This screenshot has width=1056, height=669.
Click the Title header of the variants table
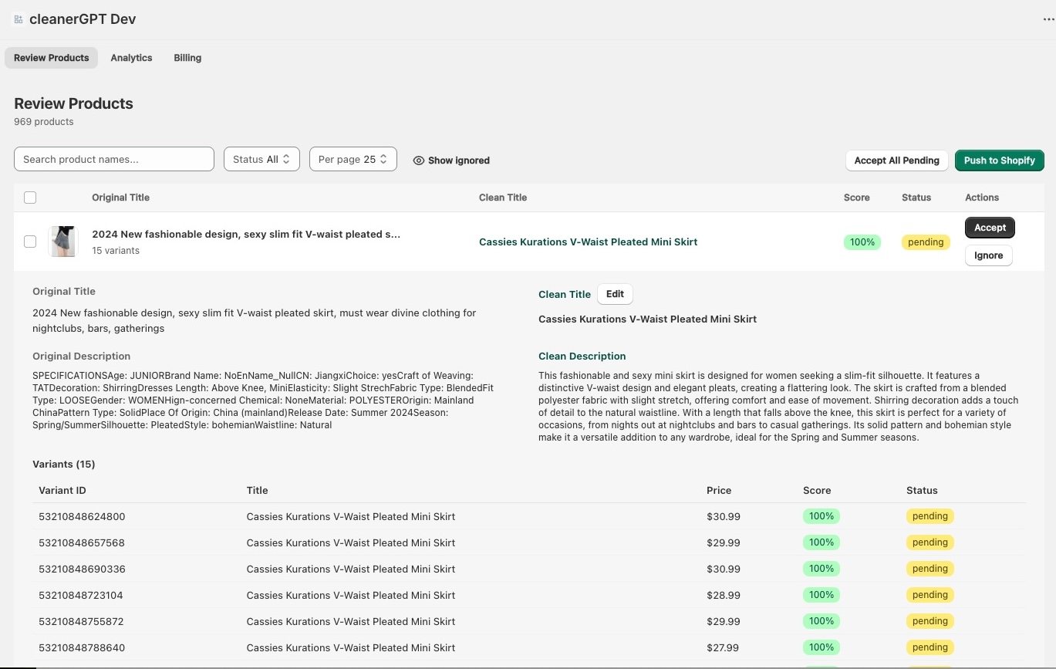[x=258, y=491]
